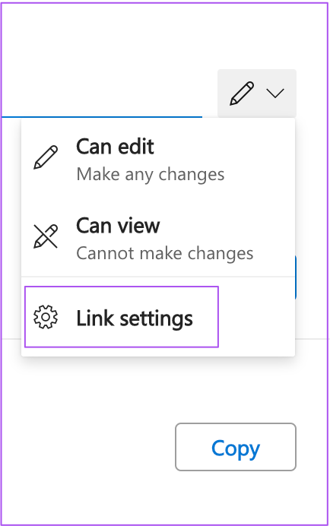Collapse the permission menu using the chevron arrow
330x526 pixels.
pos(275,93)
